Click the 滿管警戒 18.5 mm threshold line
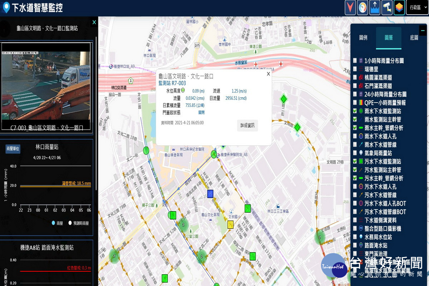The width and height of the screenshot is (429, 286). [55, 186]
